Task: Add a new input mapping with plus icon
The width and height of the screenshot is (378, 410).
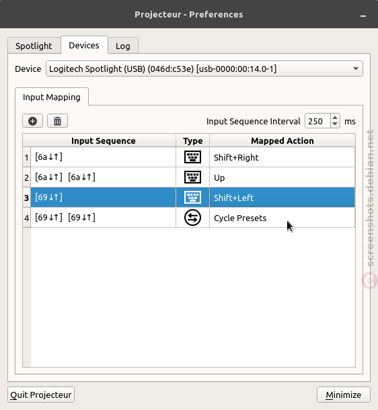Action: click(32, 121)
